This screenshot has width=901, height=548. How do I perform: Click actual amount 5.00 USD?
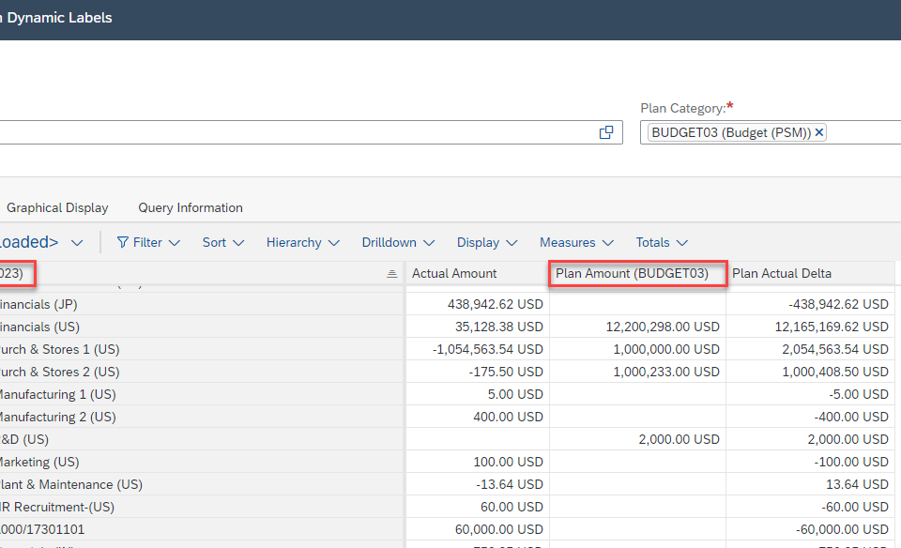515,395
